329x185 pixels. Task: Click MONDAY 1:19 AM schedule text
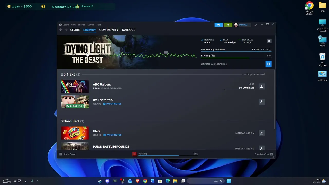[x=245, y=133]
